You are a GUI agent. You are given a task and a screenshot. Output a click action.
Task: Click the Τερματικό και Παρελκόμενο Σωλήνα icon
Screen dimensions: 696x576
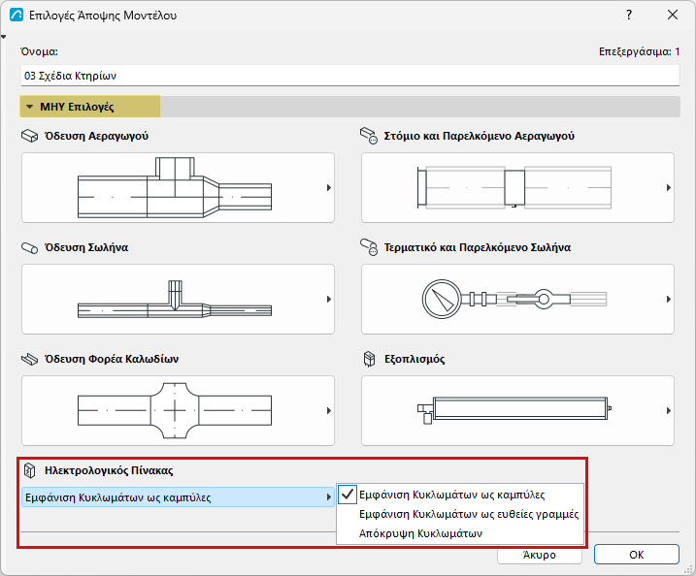(369, 247)
